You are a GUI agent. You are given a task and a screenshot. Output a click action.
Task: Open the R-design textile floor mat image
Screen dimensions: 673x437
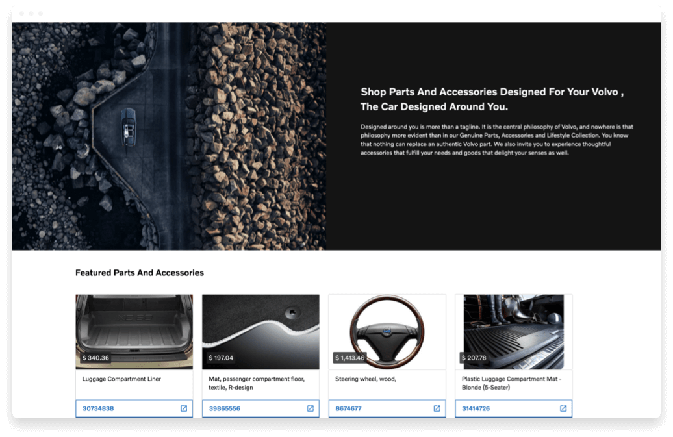(260, 332)
